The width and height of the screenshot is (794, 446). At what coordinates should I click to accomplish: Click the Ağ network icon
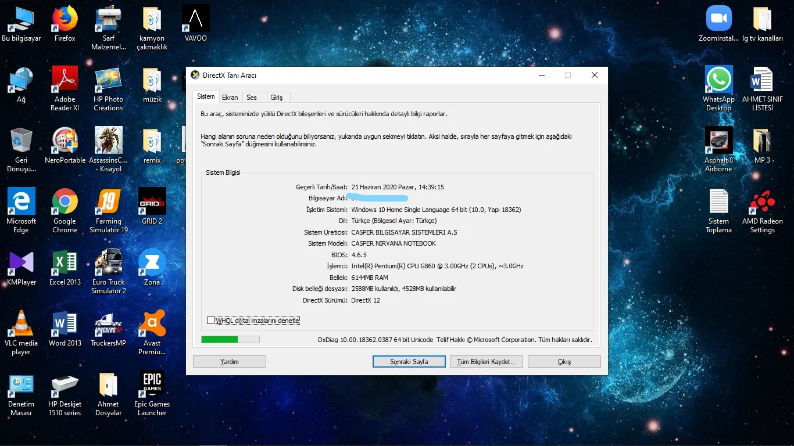pyautogui.click(x=22, y=86)
